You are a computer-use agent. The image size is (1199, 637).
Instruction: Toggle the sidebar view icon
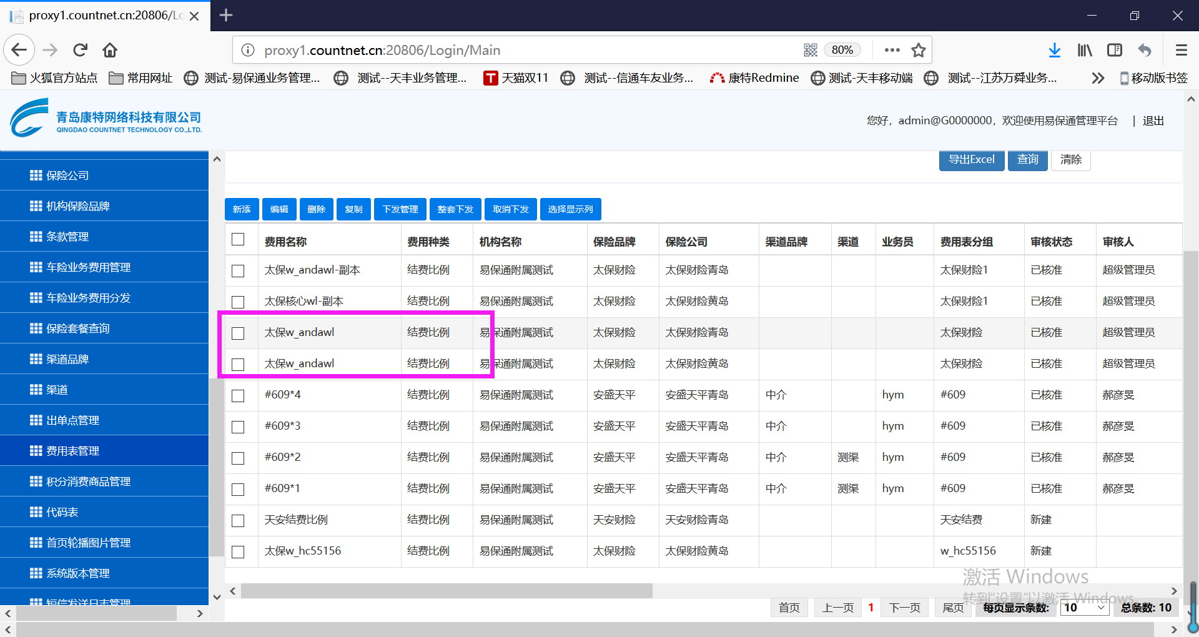pyautogui.click(x=1115, y=50)
